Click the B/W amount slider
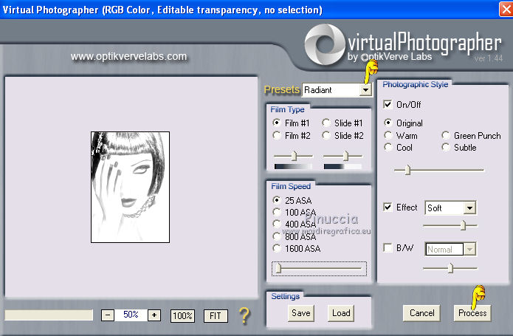Image resolution: width=513 pixels, height=336 pixels. click(450, 268)
